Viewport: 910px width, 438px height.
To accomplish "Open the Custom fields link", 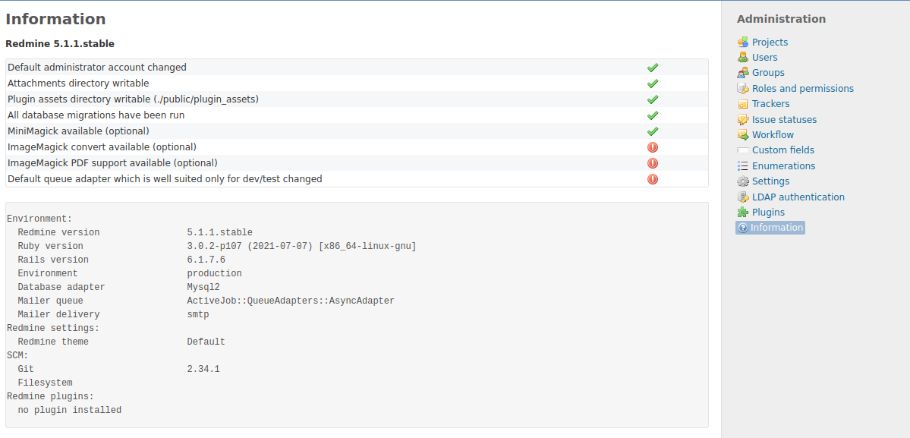I will [782, 150].
